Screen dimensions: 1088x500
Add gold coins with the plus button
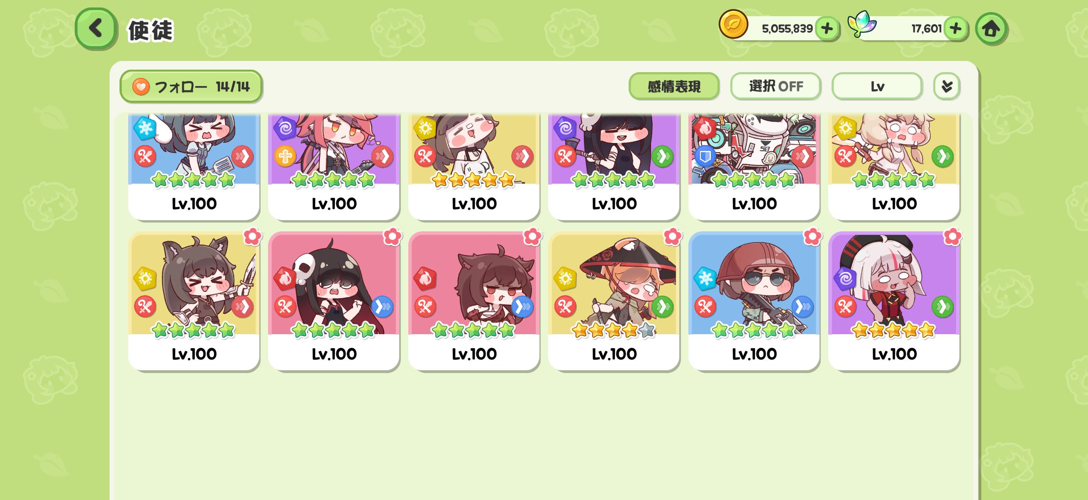pyautogui.click(x=827, y=29)
